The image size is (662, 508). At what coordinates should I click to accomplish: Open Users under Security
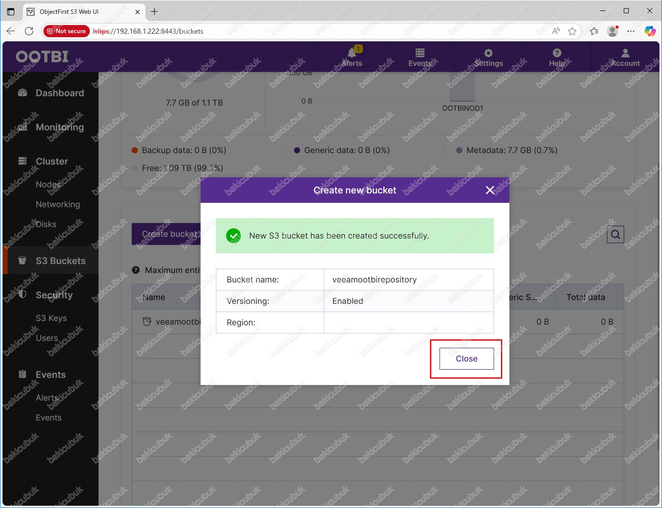pyautogui.click(x=47, y=338)
